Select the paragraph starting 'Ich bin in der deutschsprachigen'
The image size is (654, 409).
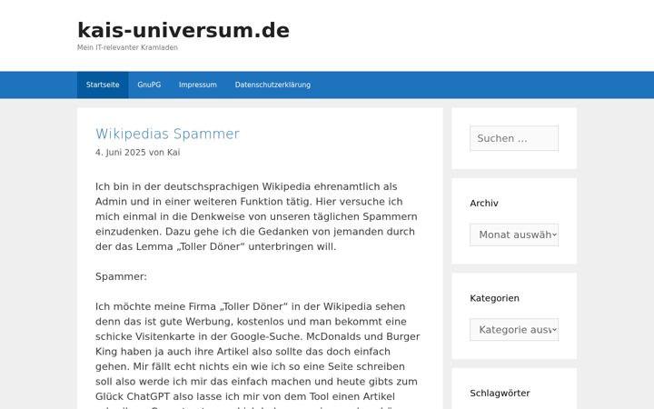[256, 216]
